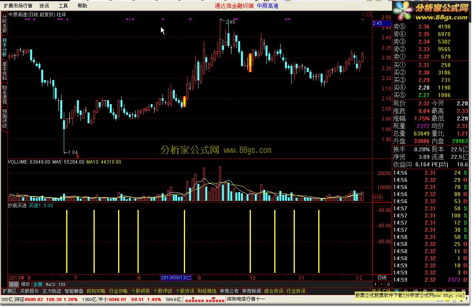Select the 指标 tab
Viewport: 472px width, 307px height.
[13, 284]
